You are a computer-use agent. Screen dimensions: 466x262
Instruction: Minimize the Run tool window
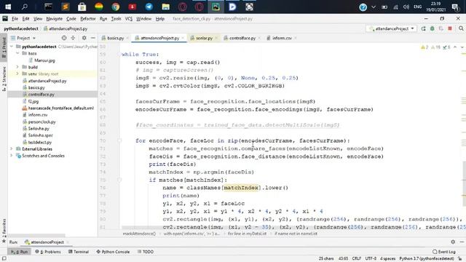tap(462, 242)
